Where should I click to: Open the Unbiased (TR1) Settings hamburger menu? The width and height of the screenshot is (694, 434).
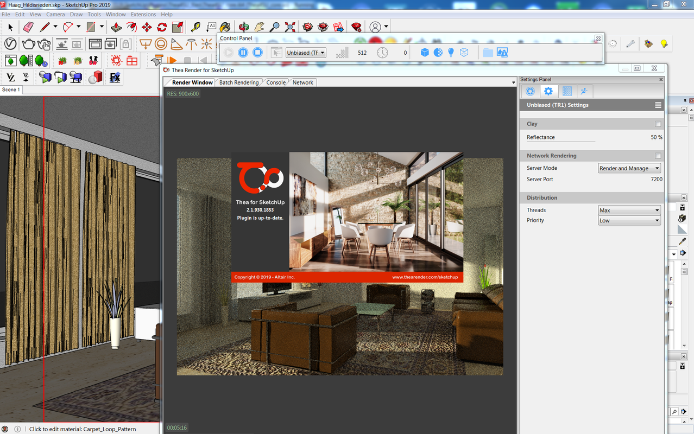point(658,105)
